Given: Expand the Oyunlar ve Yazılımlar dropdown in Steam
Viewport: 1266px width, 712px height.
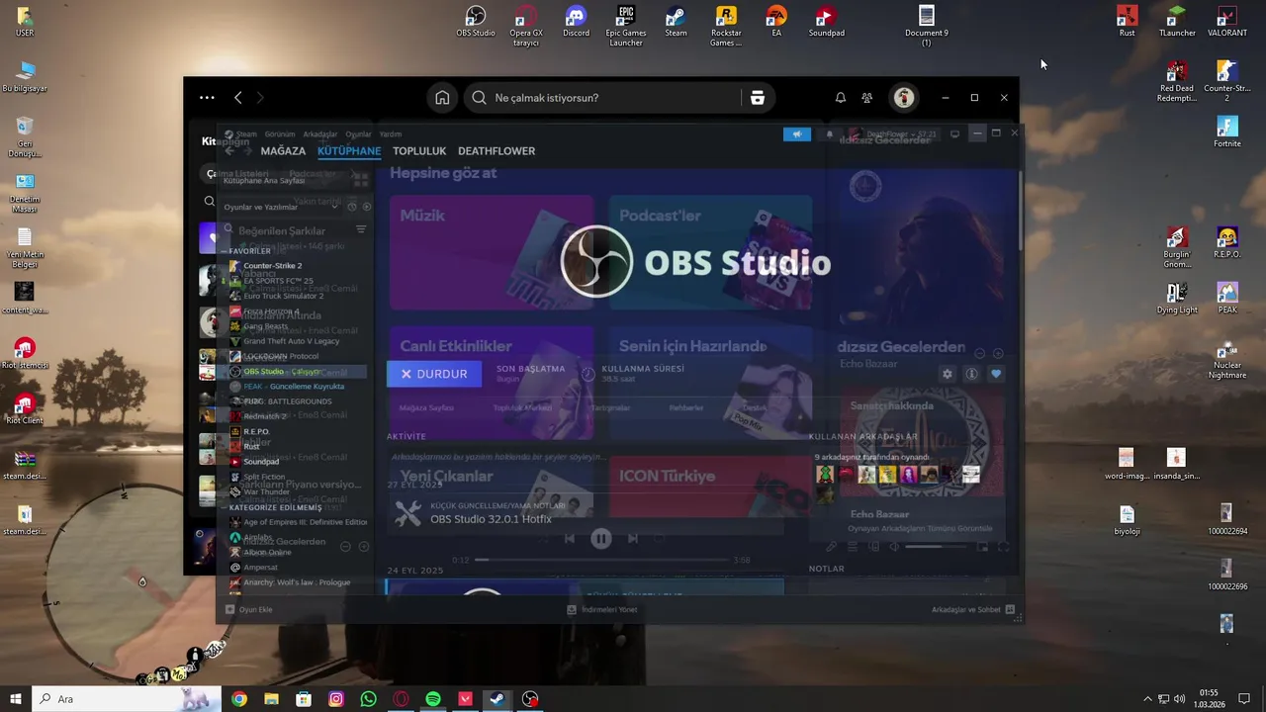Looking at the screenshot, I should 280,207.
